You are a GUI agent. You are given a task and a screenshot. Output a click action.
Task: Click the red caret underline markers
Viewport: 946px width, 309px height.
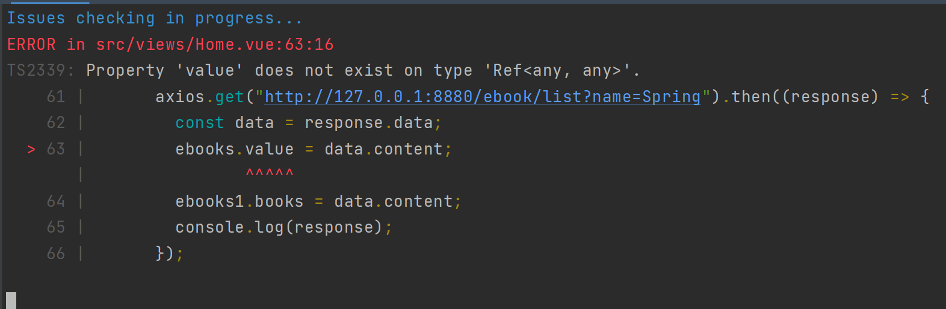coord(270,173)
